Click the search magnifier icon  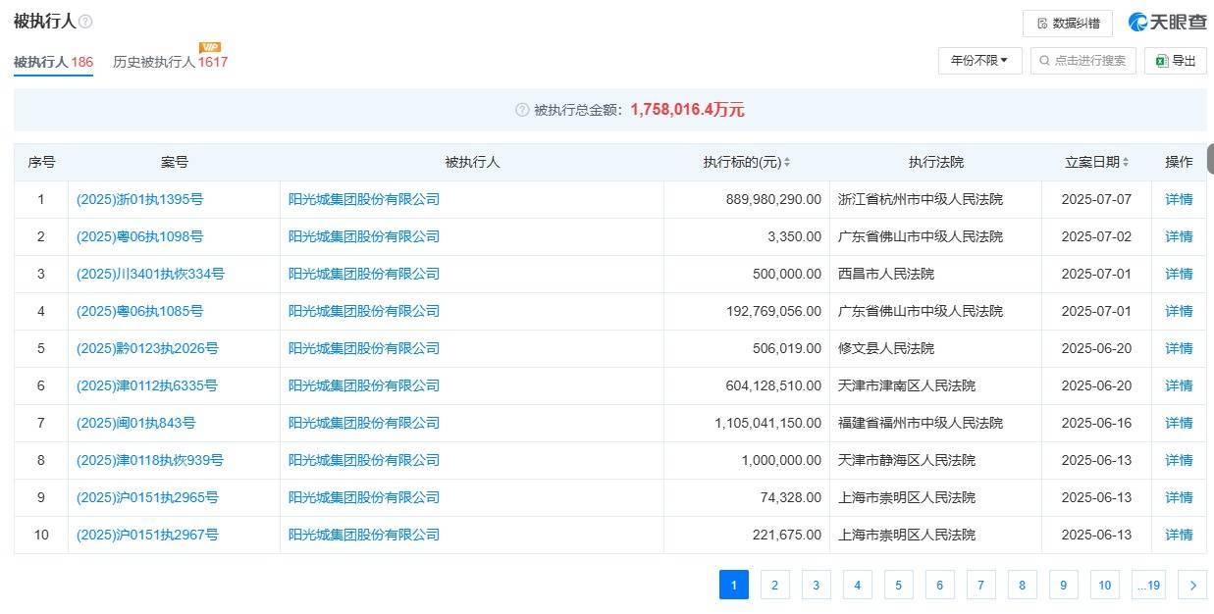1044,61
